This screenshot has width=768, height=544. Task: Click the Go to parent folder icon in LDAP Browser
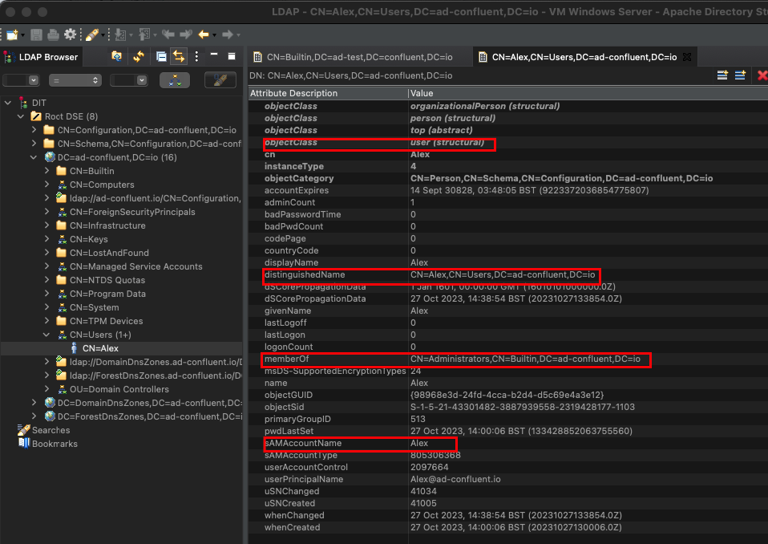point(116,56)
